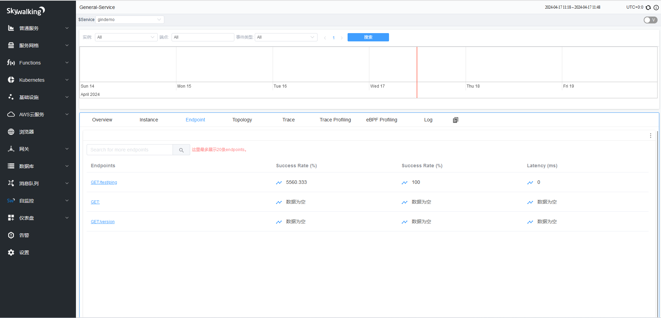Expand the 服务网格 sidebar menu chevron
661x318 pixels.
click(x=67, y=45)
